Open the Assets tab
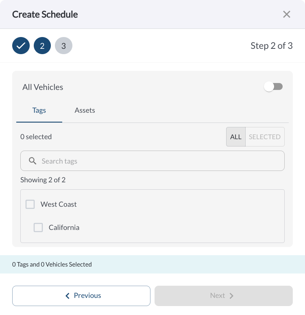Viewport: 305px width, 315px height. 85,110
